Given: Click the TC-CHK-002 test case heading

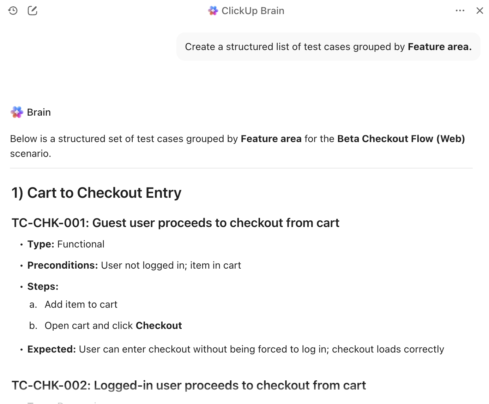Looking at the screenshot, I should tap(189, 385).
